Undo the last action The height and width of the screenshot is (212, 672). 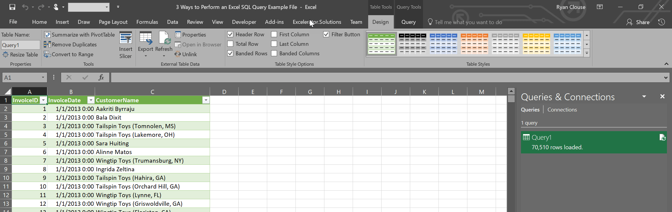pyautogui.click(x=25, y=7)
